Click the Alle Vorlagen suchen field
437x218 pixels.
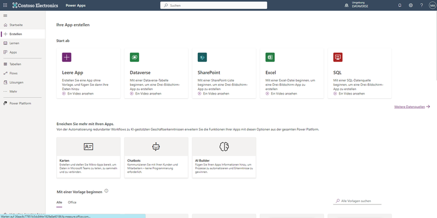[357, 201]
